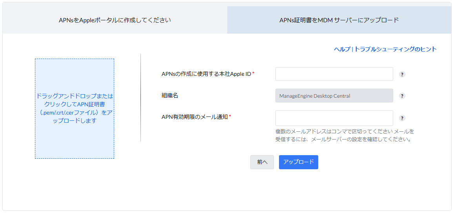Click the red asterisk after Apple ID label

point(253,74)
